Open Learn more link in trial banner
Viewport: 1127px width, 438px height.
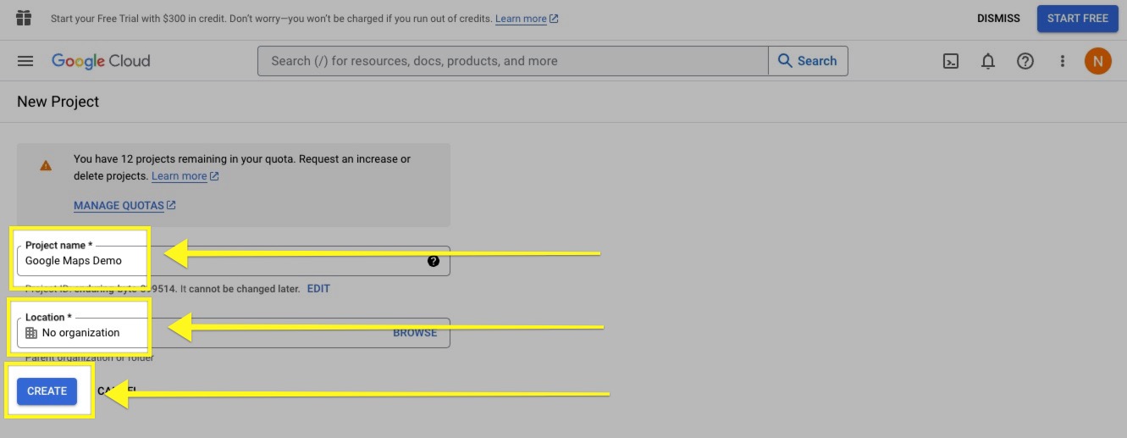pyautogui.click(x=526, y=19)
